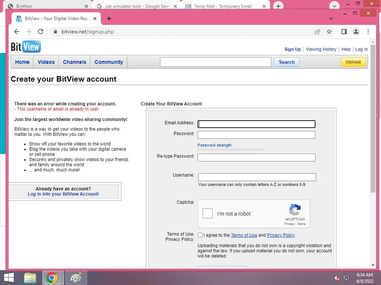381x285 pixels.
Task: Click the Log In link
Action: click(x=362, y=49)
